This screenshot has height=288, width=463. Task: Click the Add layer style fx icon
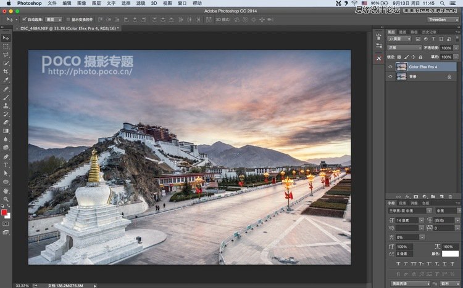point(407,196)
